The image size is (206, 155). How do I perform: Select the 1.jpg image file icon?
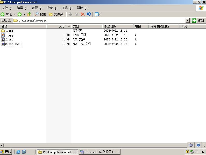pos(3,35)
